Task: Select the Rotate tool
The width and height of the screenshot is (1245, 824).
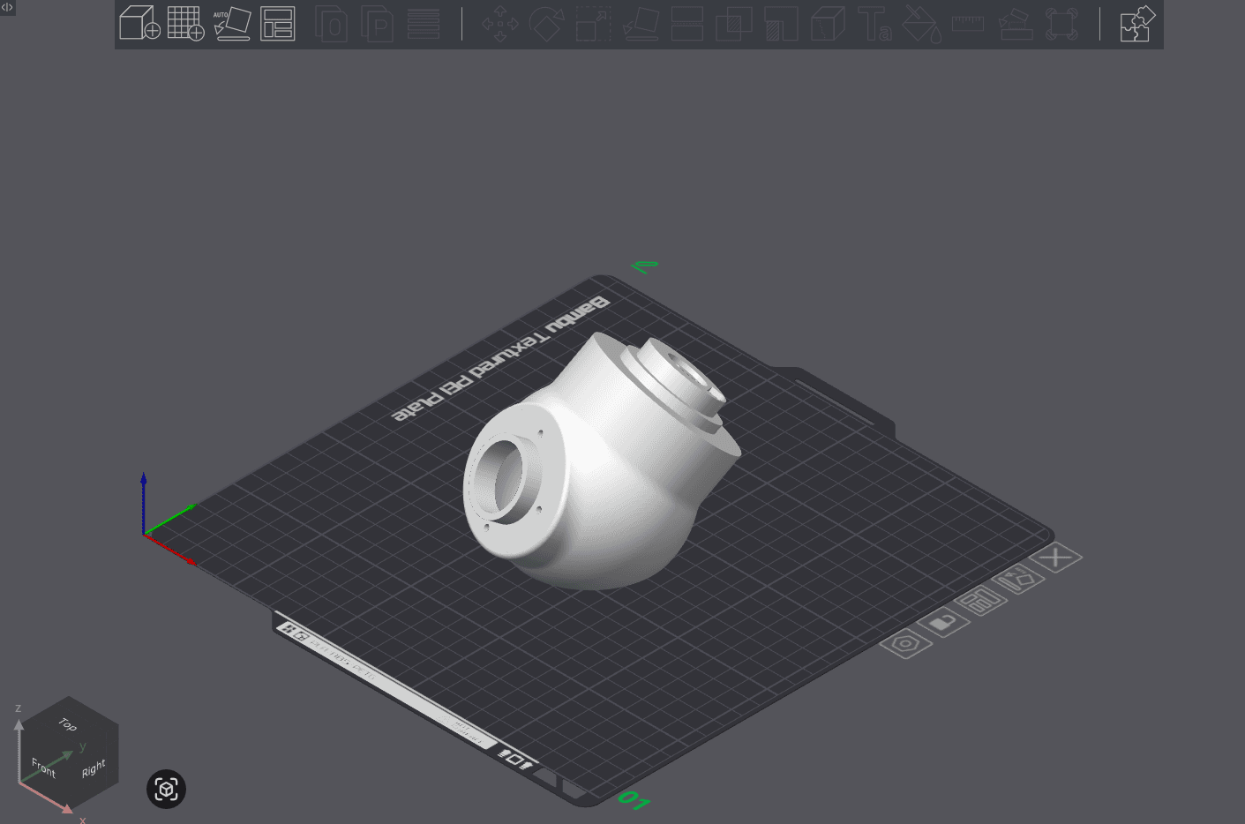Action: (546, 24)
